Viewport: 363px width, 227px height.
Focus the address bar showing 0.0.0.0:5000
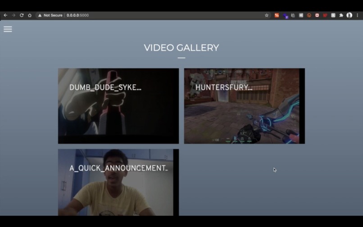pyautogui.click(x=153, y=15)
